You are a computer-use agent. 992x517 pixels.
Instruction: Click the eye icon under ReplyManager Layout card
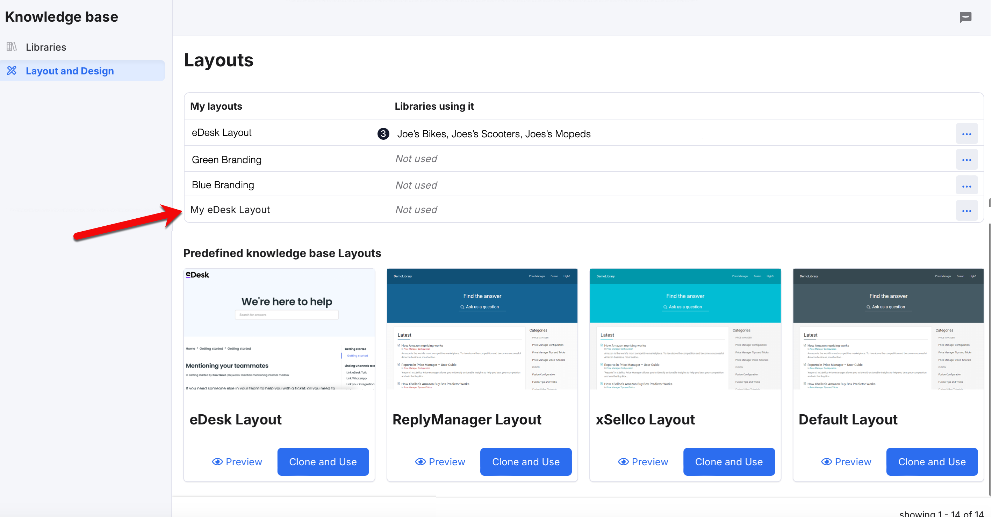click(x=420, y=461)
